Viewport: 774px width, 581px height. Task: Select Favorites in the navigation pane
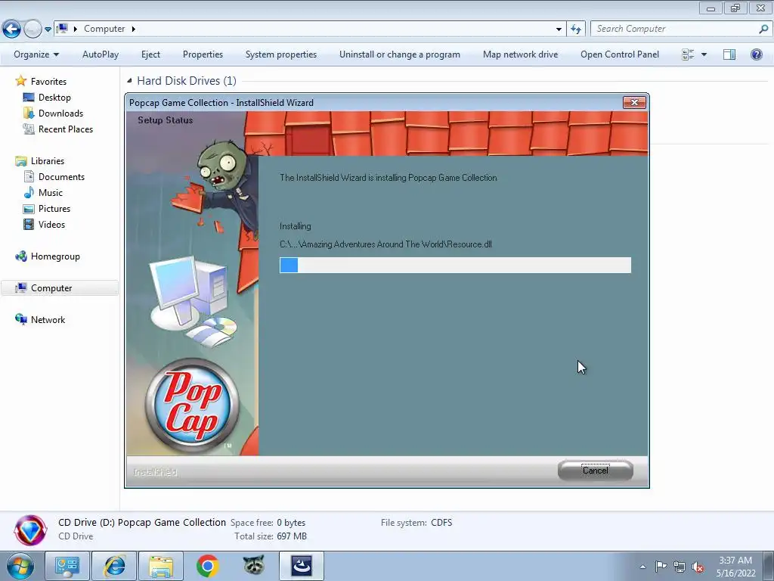(x=48, y=82)
